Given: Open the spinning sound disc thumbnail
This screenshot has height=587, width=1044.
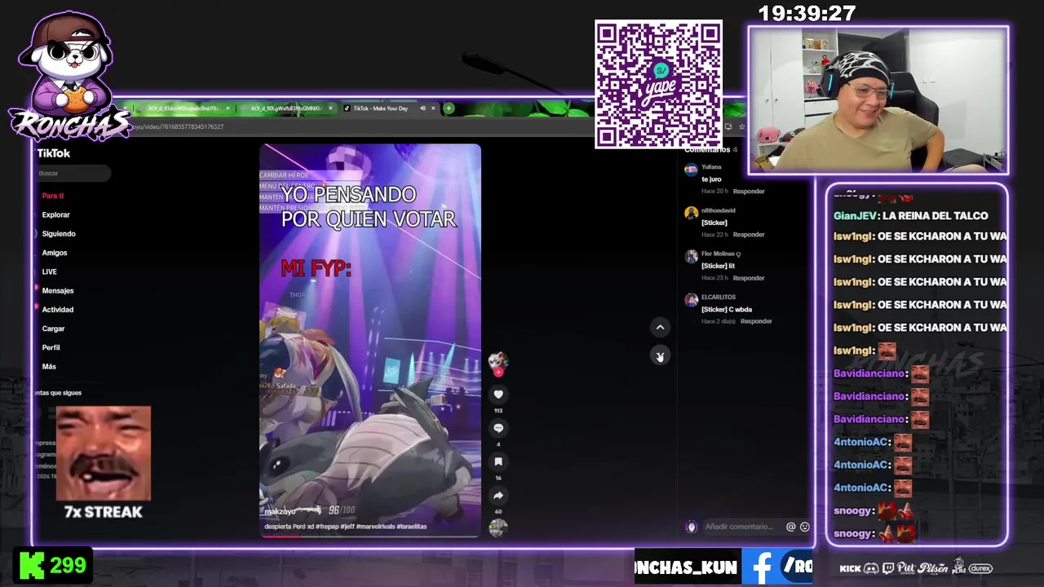Looking at the screenshot, I should point(498,528).
